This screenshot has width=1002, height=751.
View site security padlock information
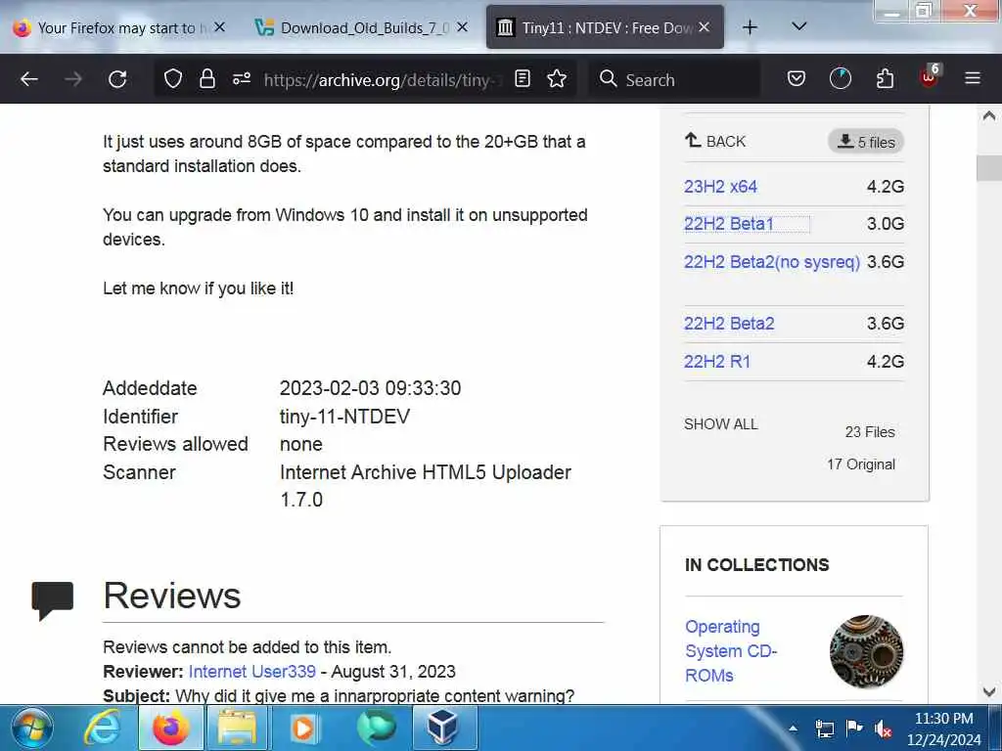(x=207, y=79)
